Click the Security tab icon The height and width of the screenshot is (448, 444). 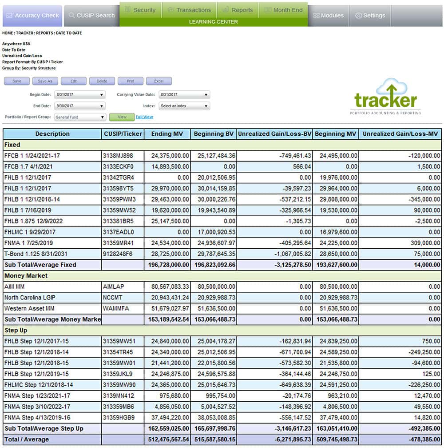click(127, 9)
